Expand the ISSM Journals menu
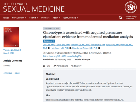 pyautogui.click(x=71, y=18)
